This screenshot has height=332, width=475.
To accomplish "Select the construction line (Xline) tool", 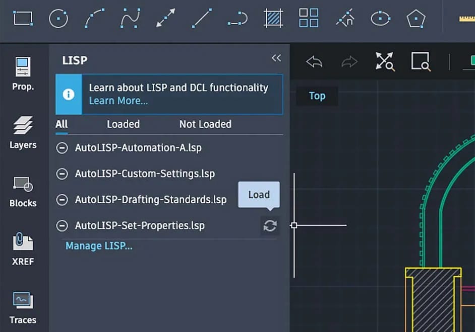I will [166, 18].
